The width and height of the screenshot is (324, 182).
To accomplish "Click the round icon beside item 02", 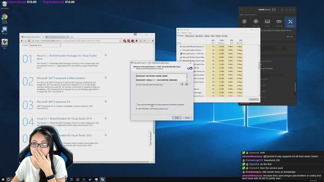I will tap(106, 78).
